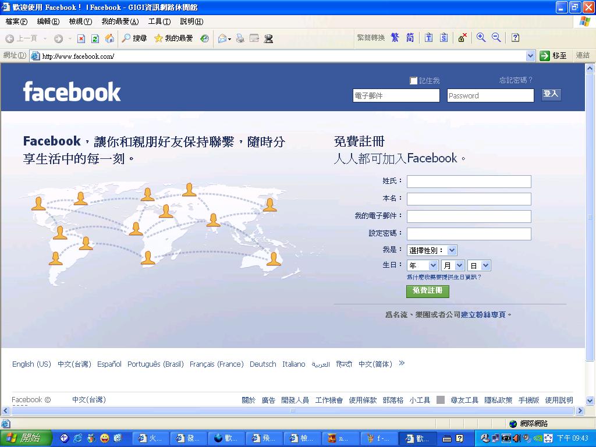Click the horizontal scrollbar right arrow
Viewport: 596px width, 447px height.
point(580,410)
